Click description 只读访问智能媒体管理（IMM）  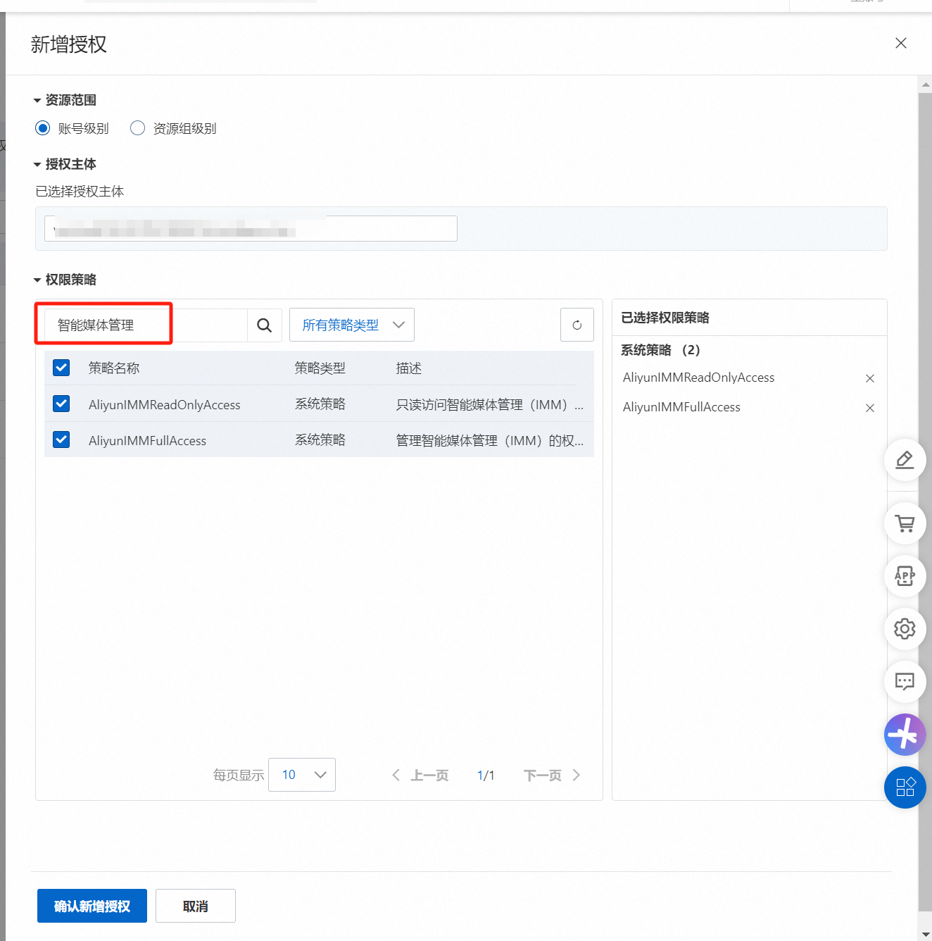pos(490,405)
